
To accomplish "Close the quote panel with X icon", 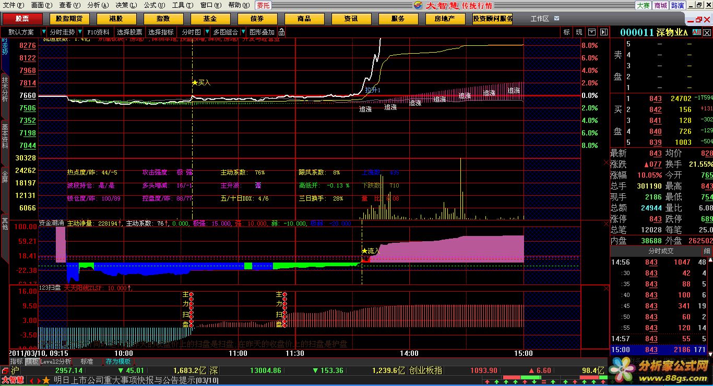I will pos(707,32).
